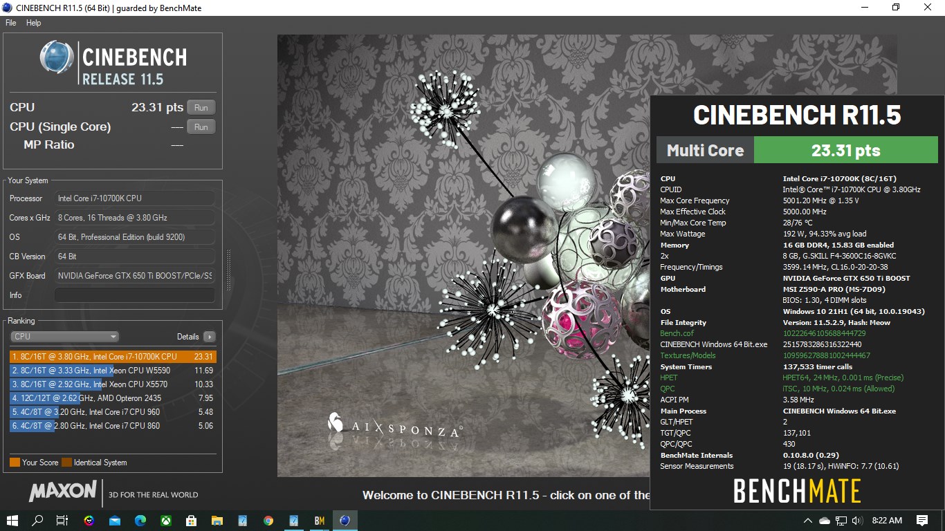Viewport: 945px width, 531px height.
Task: Click the Max Core Frequency 5001.20 MHz value
Action: [820, 201]
